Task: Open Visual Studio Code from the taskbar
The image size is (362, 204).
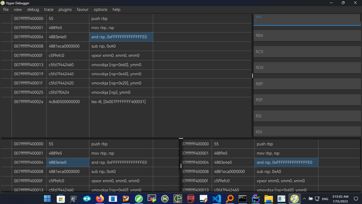Action: [x=217, y=198]
